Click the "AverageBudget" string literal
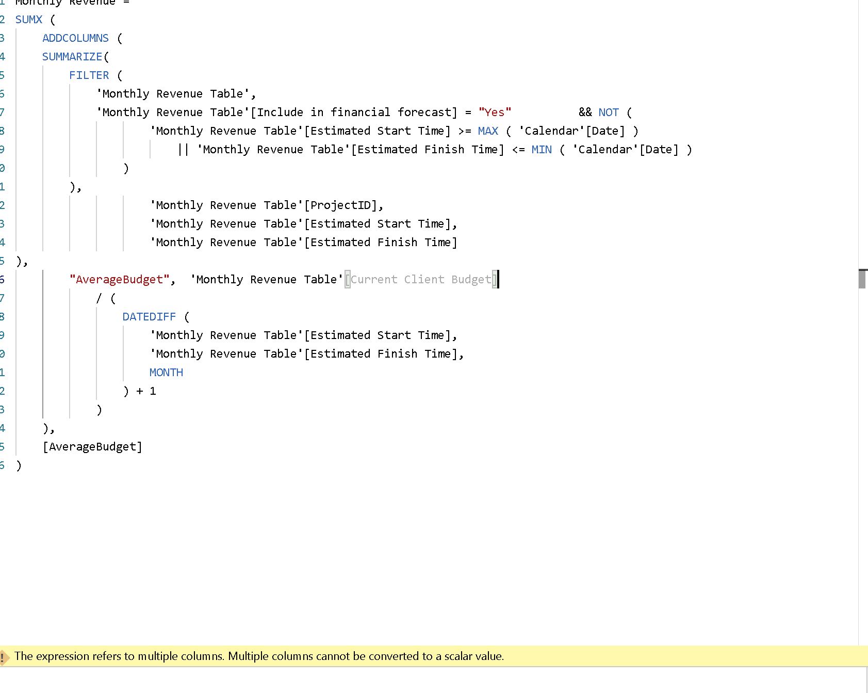The image size is (868, 693). pyautogui.click(x=120, y=280)
